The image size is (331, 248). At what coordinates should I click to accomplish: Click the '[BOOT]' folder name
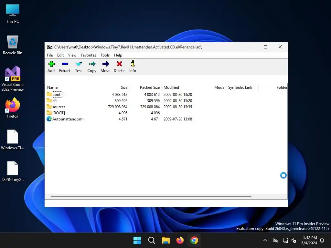59,113
